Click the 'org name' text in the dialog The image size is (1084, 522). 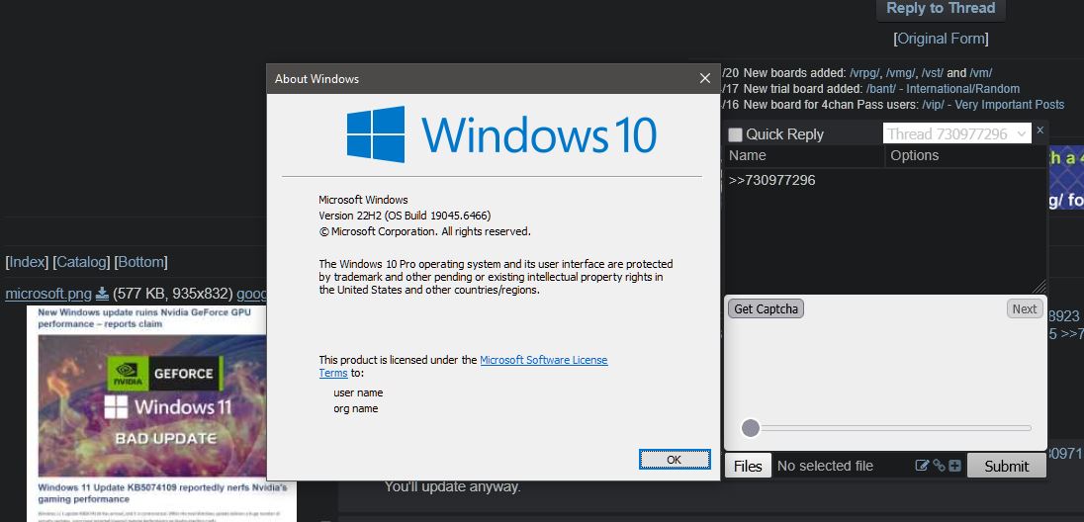(x=356, y=408)
